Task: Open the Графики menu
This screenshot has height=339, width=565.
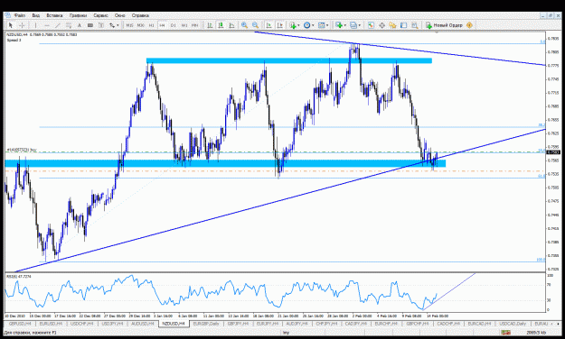Action: coord(78,15)
